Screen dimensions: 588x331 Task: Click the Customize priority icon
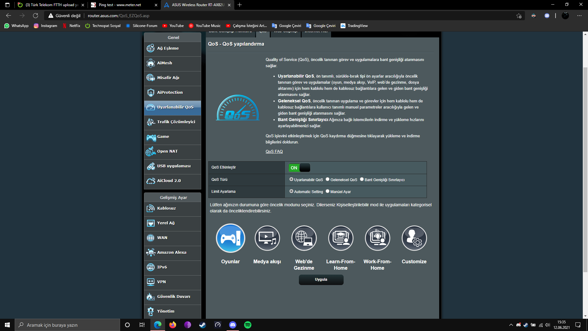(414, 238)
